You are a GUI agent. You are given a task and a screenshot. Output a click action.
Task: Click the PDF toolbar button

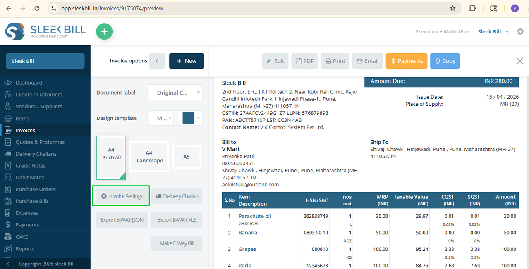click(305, 61)
